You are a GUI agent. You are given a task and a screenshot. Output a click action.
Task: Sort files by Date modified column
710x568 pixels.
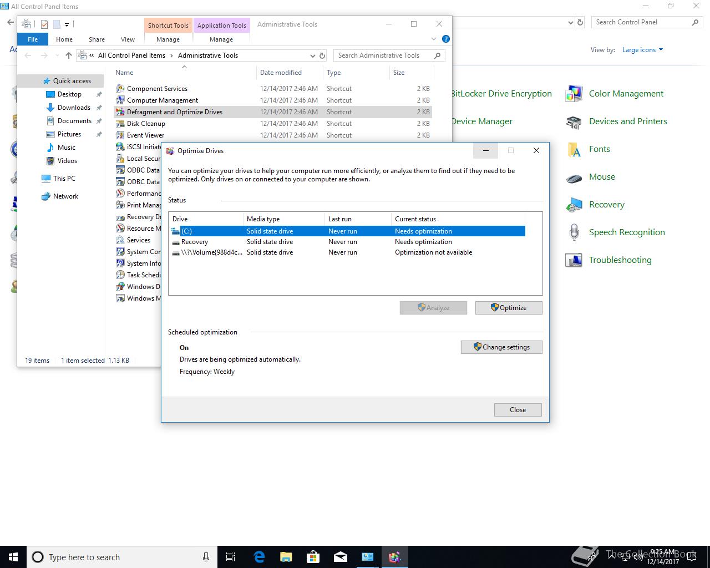[289, 73]
